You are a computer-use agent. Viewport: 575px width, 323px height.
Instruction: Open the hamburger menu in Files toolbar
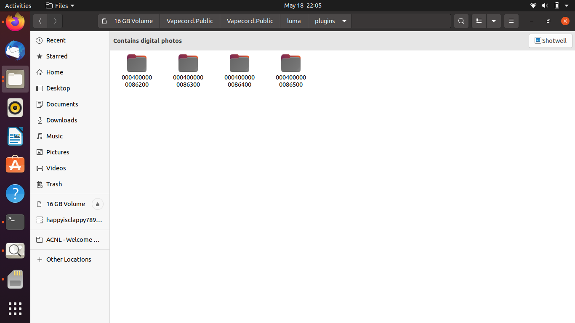511,21
